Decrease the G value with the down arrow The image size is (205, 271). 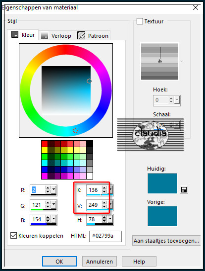tap(48, 206)
